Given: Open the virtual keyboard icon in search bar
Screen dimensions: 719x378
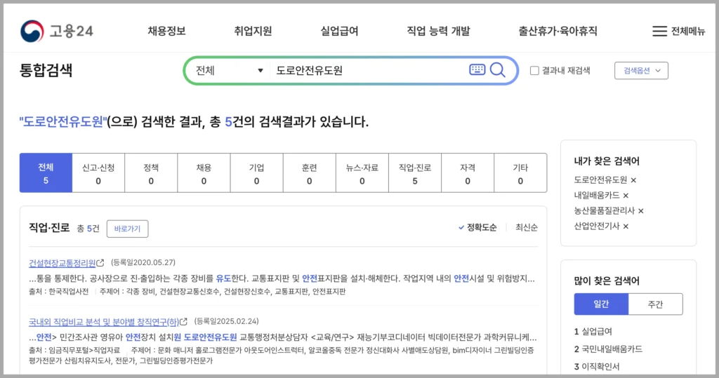Looking at the screenshot, I should [477, 69].
